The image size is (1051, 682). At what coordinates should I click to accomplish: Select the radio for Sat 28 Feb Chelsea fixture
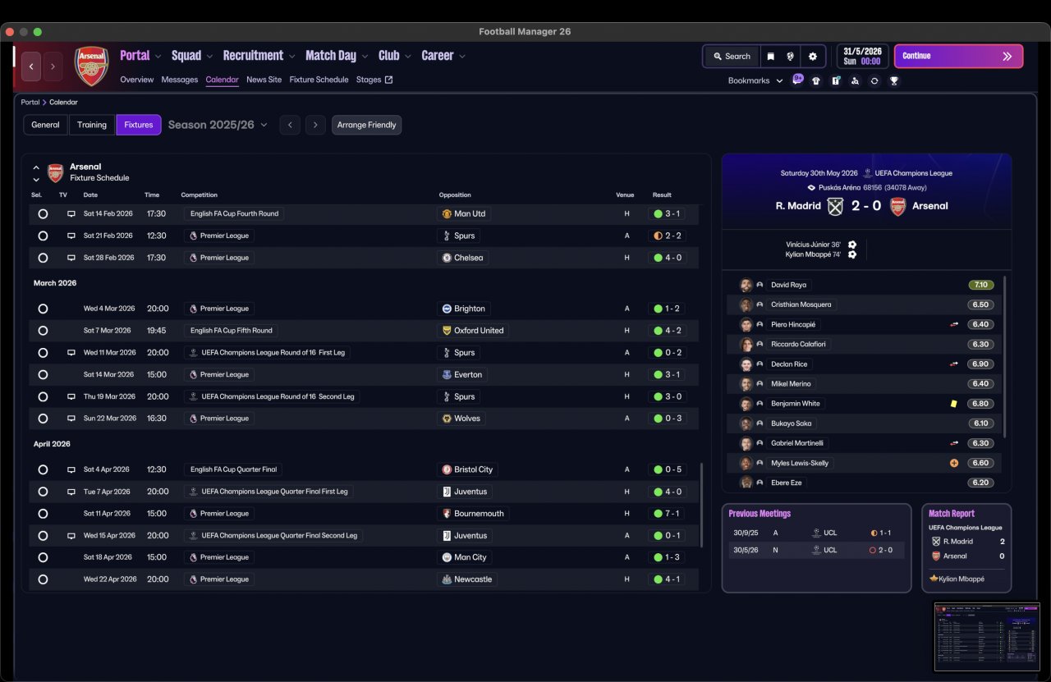pos(43,258)
